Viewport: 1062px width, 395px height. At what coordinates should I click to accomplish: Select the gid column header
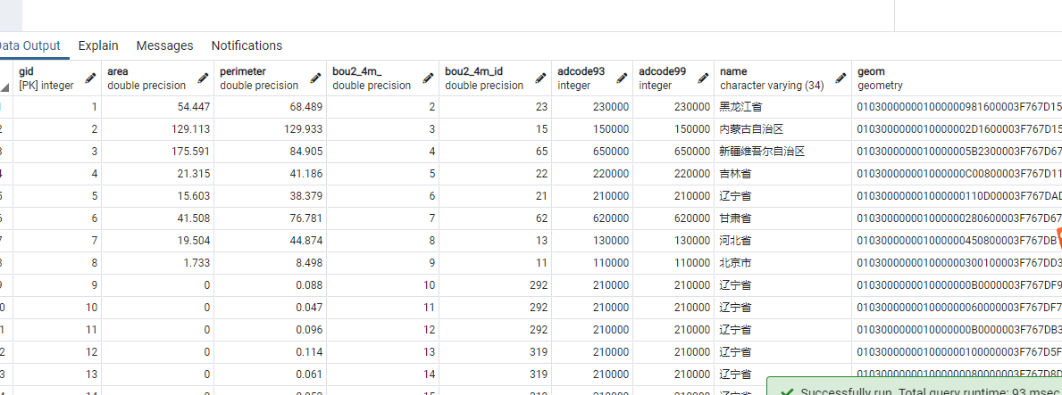57,78
